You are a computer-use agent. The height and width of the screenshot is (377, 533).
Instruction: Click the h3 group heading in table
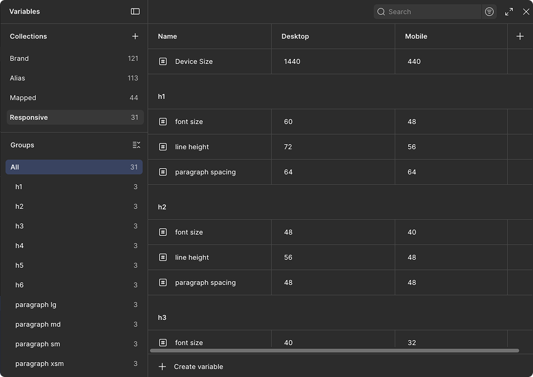point(162,317)
